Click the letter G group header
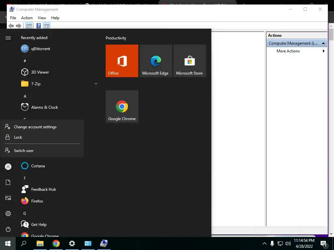The height and width of the screenshot is (250, 334). coord(25,214)
